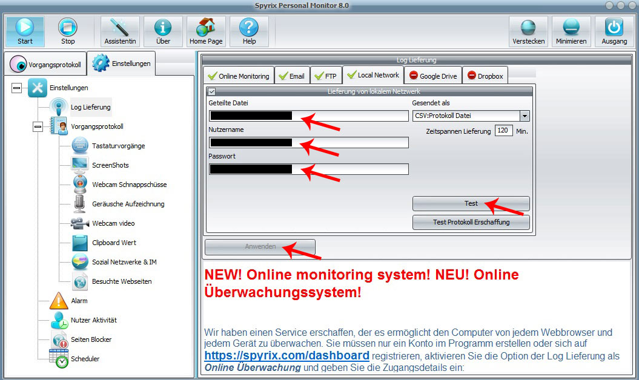Open the Gesendet als CSV:Protokoll Datei dropdown

point(525,116)
